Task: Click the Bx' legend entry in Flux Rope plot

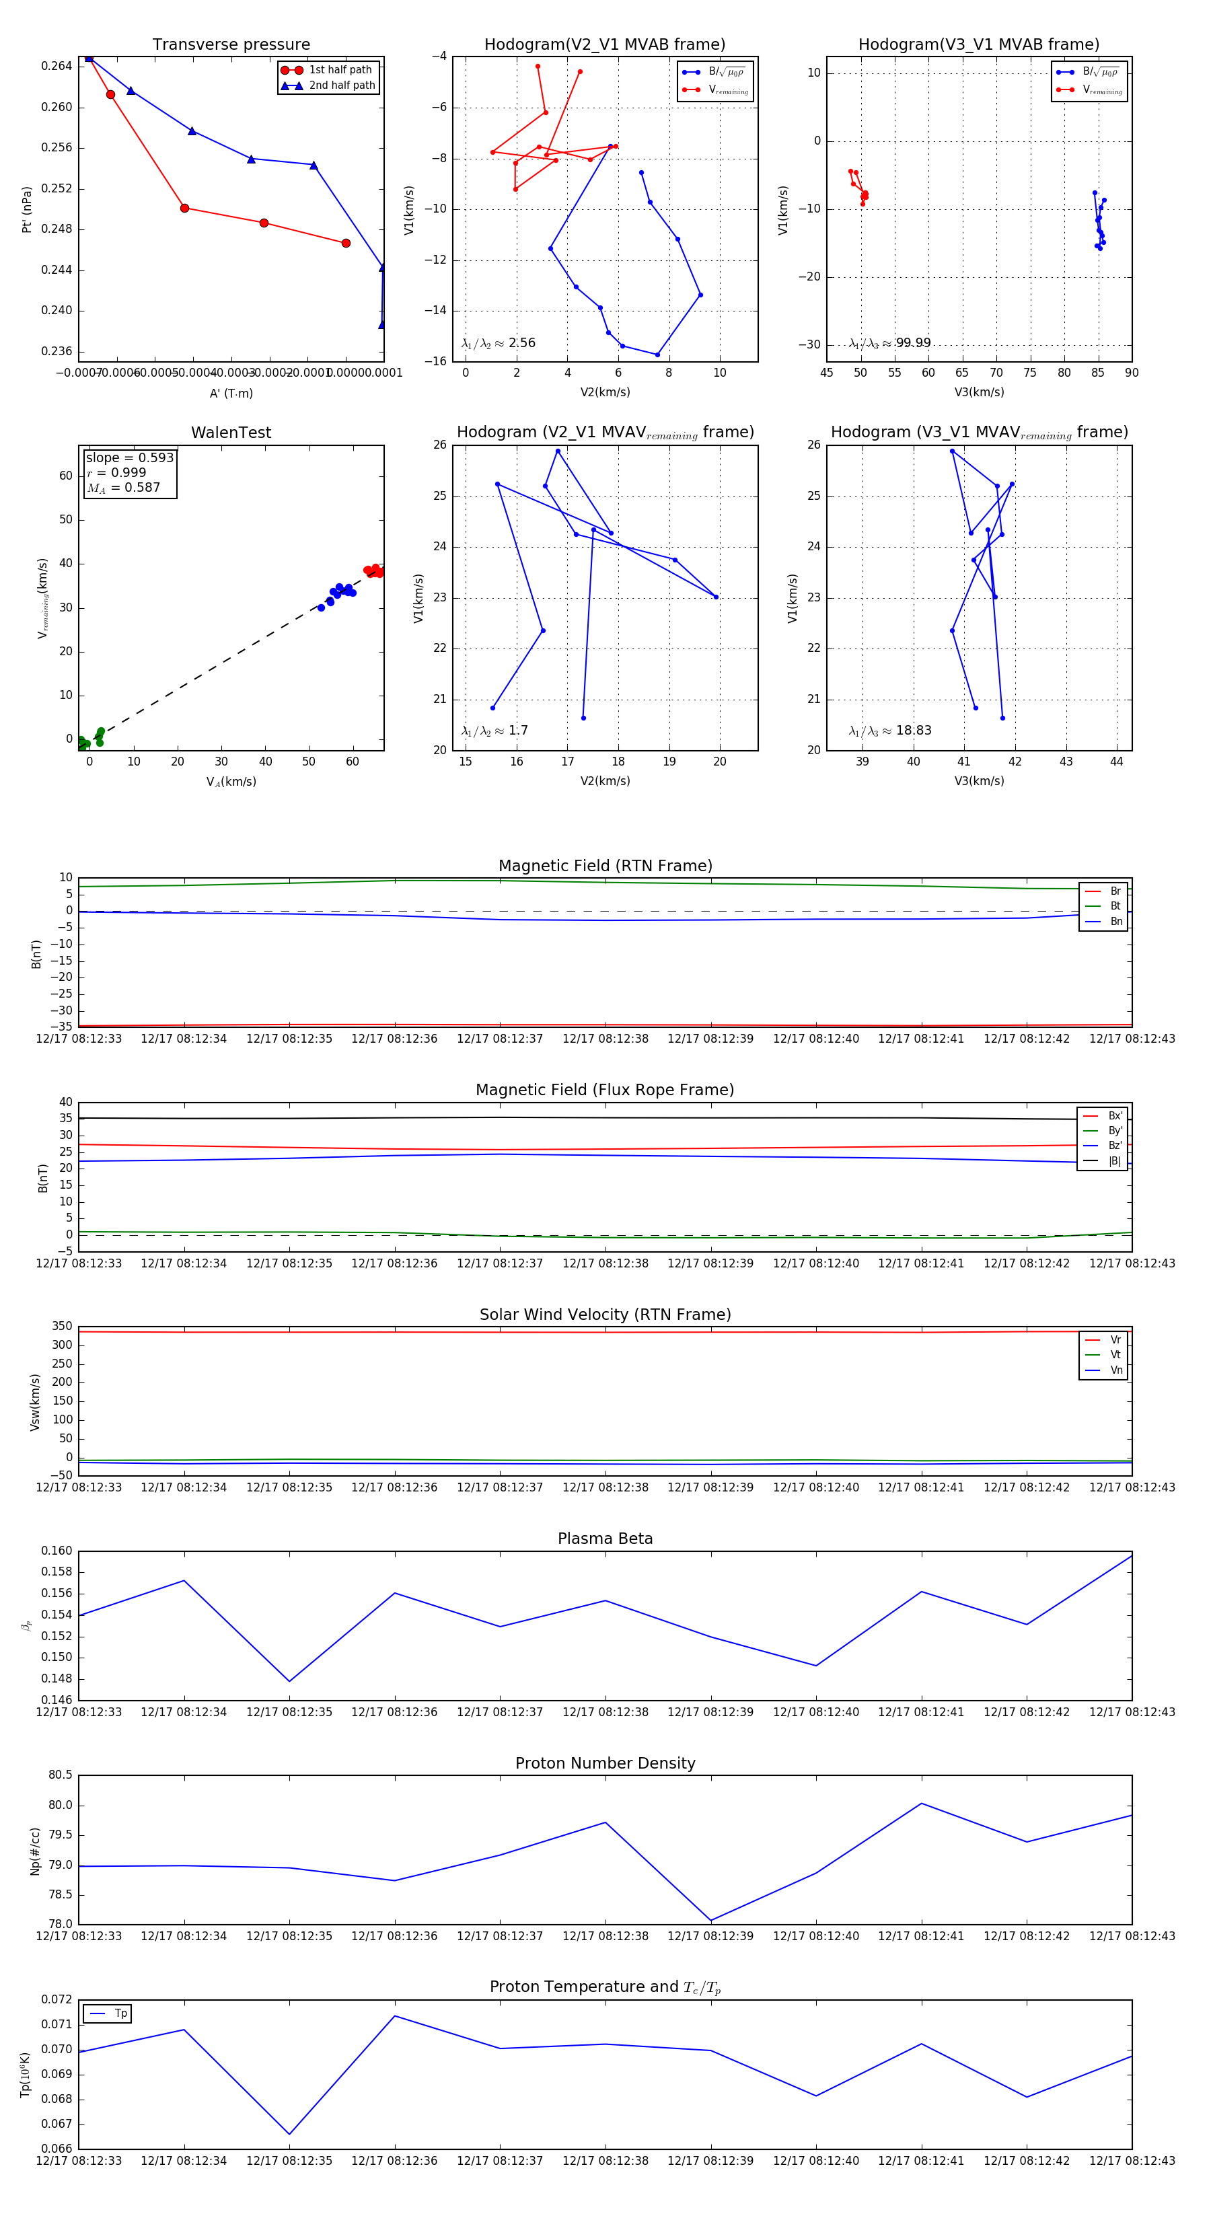Action: click(x=1103, y=1115)
